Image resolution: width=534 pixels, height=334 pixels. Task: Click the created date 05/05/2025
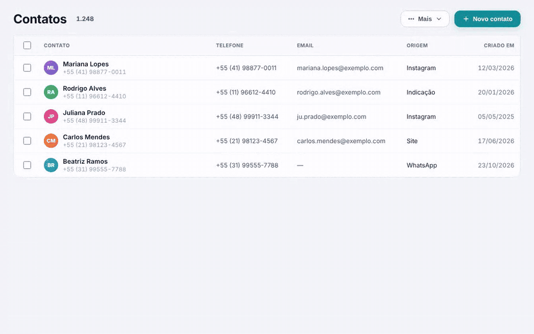click(496, 117)
